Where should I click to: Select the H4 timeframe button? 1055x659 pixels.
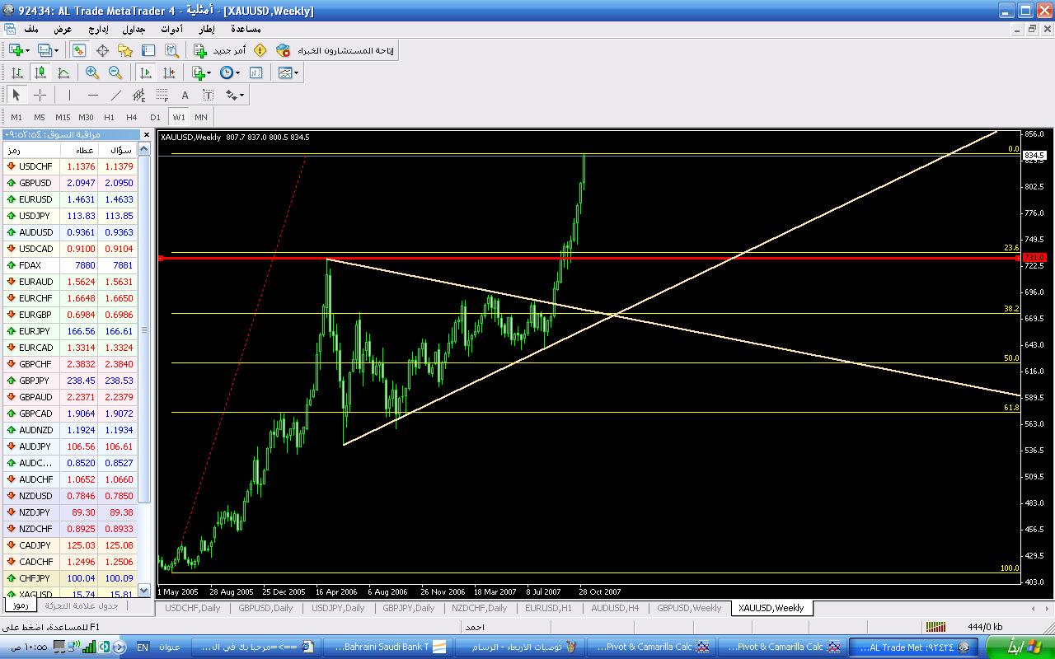tap(132, 117)
